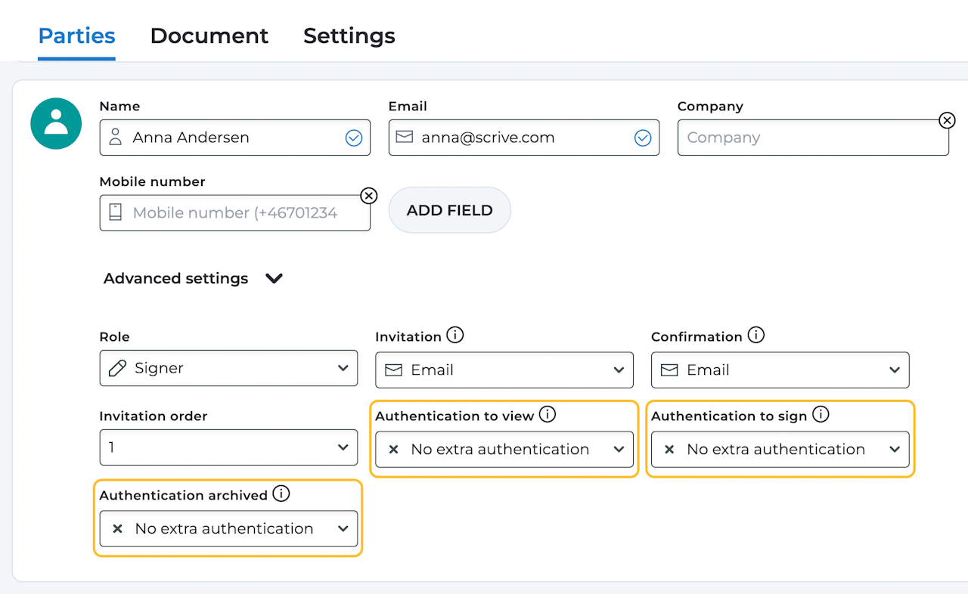968x594 pixels.
Task: Click the checkmark in the Email field
Action: [x=642, y=138]
